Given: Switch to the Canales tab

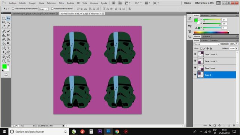Looking at the screenshot, I should pos(204,40).
